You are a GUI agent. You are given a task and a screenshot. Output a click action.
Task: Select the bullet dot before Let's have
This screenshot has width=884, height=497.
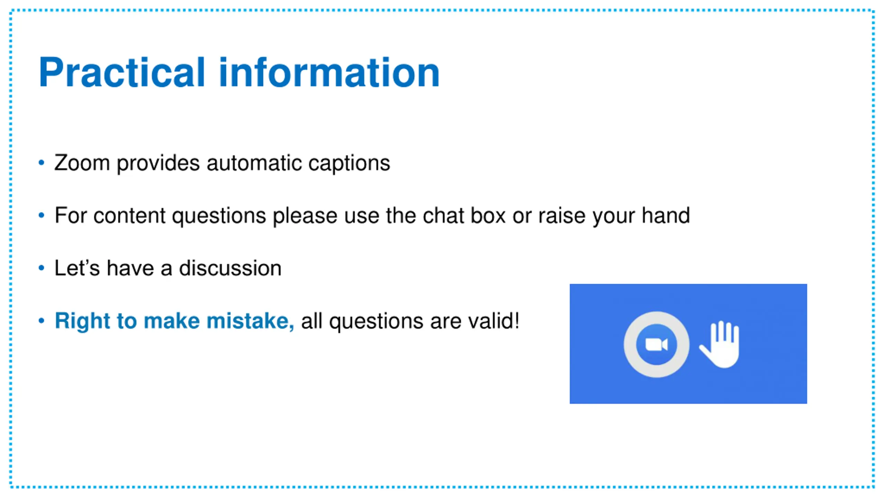point(41,268)
